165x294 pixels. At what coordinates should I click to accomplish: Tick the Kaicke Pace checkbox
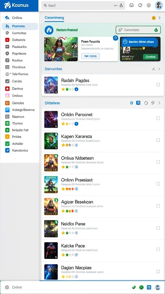pos(158,249)
